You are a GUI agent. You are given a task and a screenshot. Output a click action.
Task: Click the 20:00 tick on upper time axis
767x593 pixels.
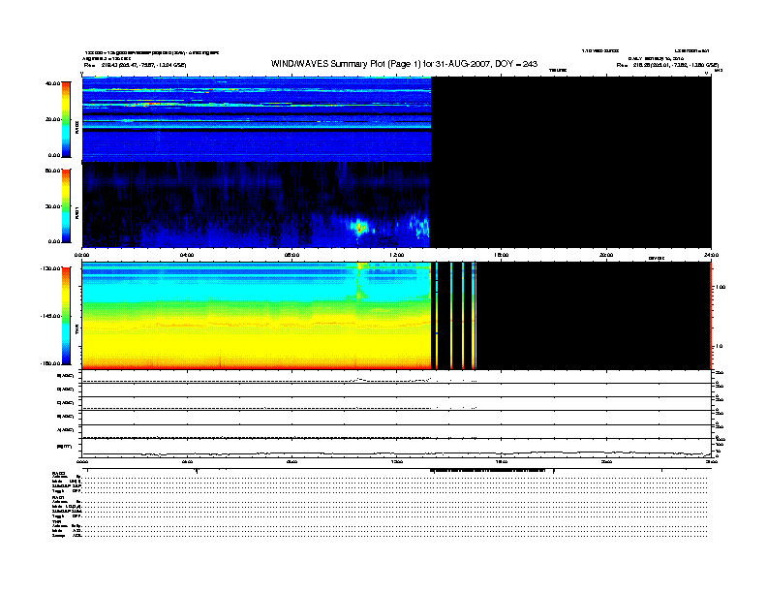pyautogui.click(x=606, y=255)
